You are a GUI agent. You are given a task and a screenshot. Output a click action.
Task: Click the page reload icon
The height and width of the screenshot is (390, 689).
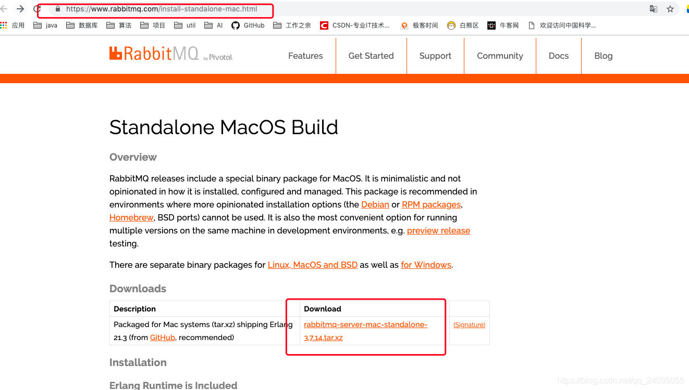point(36,9)
